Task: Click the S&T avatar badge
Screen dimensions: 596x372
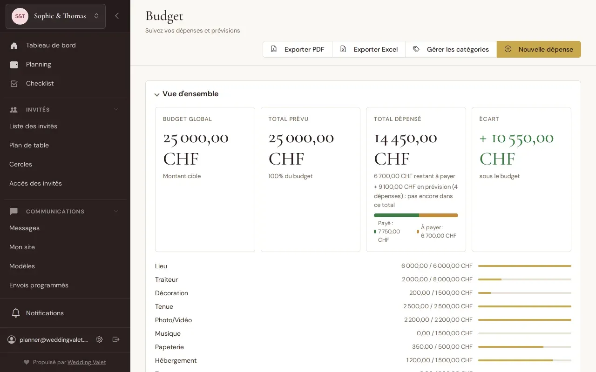Action: pos(20,16)
